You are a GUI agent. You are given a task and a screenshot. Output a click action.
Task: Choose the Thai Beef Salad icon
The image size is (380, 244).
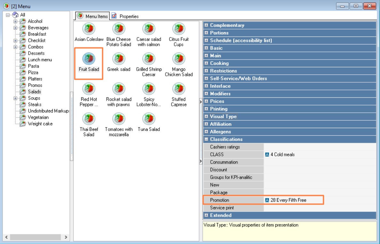[89, 119]
